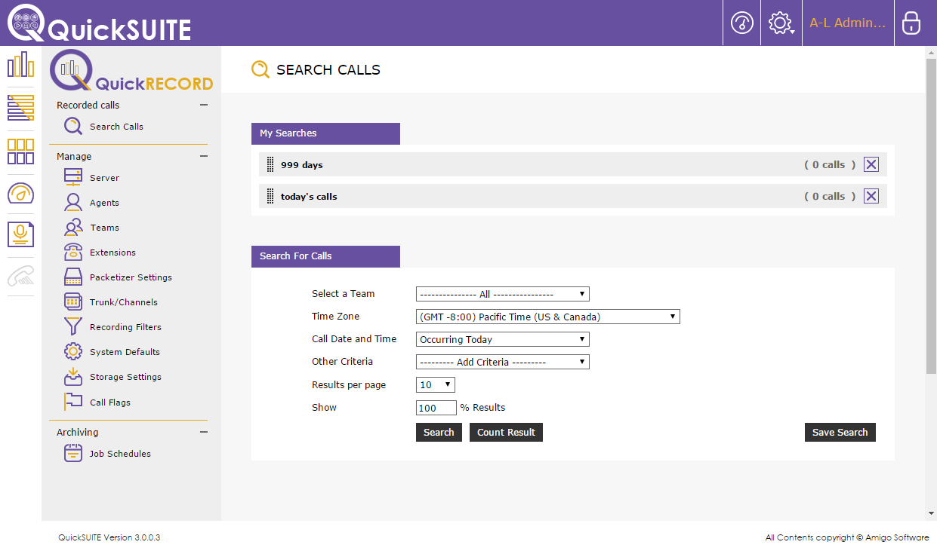Collapse the Archiving section

coord(203,432)
